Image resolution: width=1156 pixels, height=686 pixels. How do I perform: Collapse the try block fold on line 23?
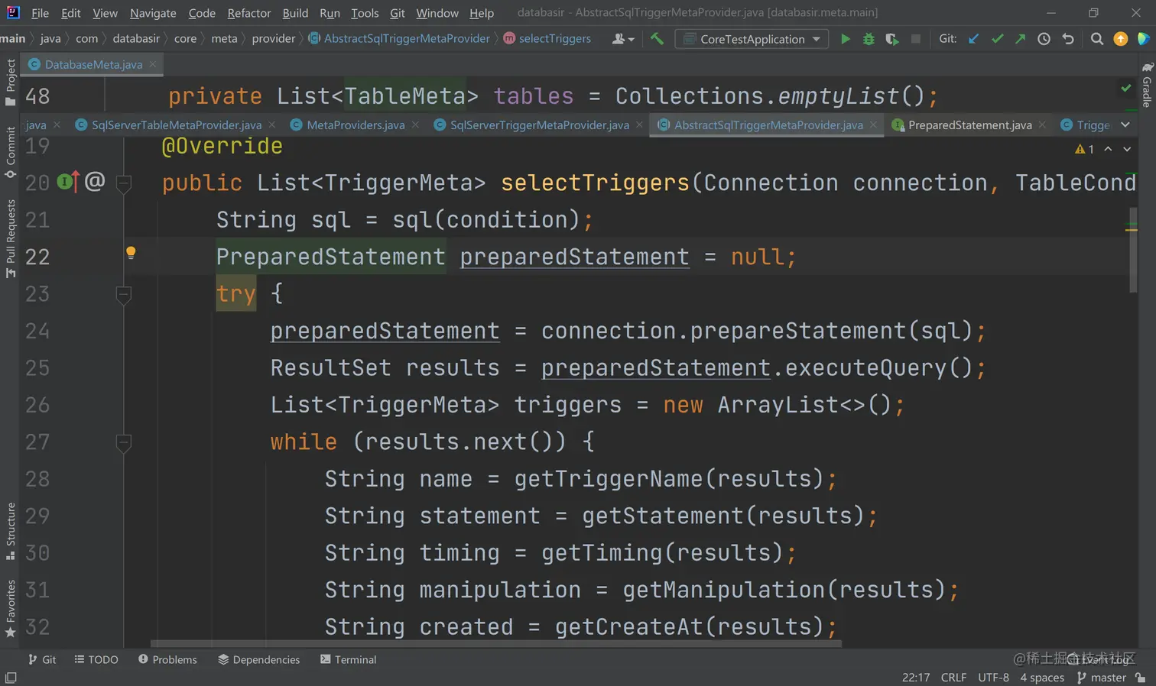pos(123,294)
